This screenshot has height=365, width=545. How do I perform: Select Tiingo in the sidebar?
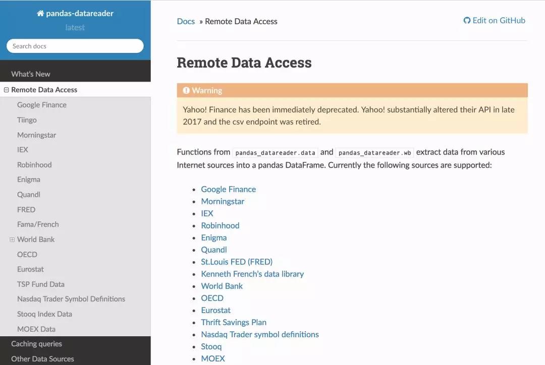coord(27,120)
